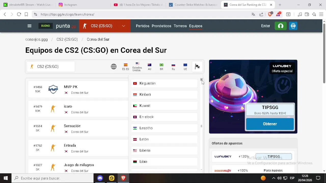Select Libia from country list
The image size is (326, 183).
point(164,162)
